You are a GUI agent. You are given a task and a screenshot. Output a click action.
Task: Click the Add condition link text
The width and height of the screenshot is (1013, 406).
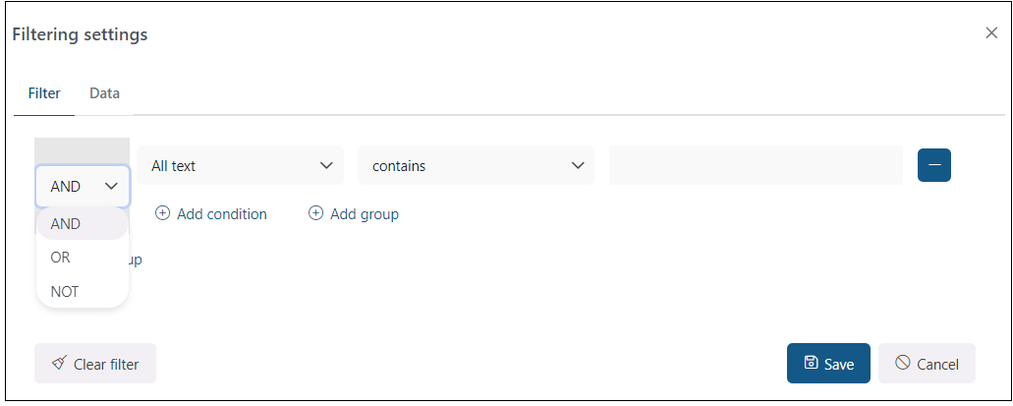point(221,213)
